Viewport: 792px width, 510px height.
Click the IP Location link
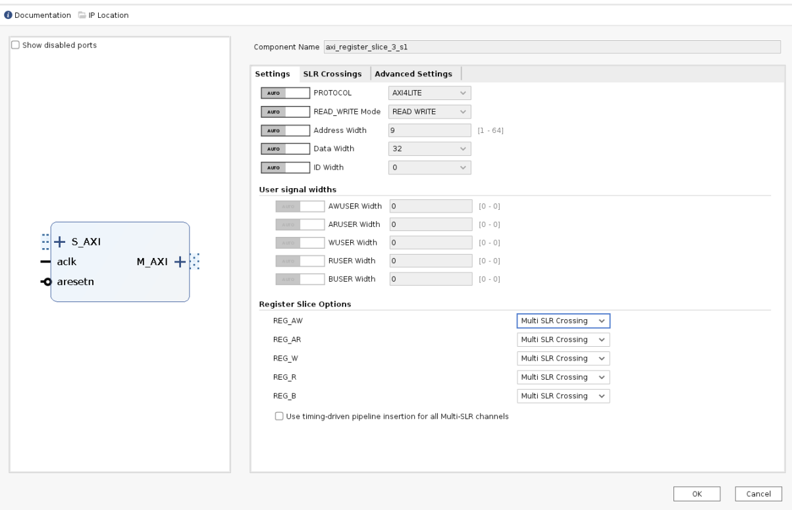pos(109,15)
